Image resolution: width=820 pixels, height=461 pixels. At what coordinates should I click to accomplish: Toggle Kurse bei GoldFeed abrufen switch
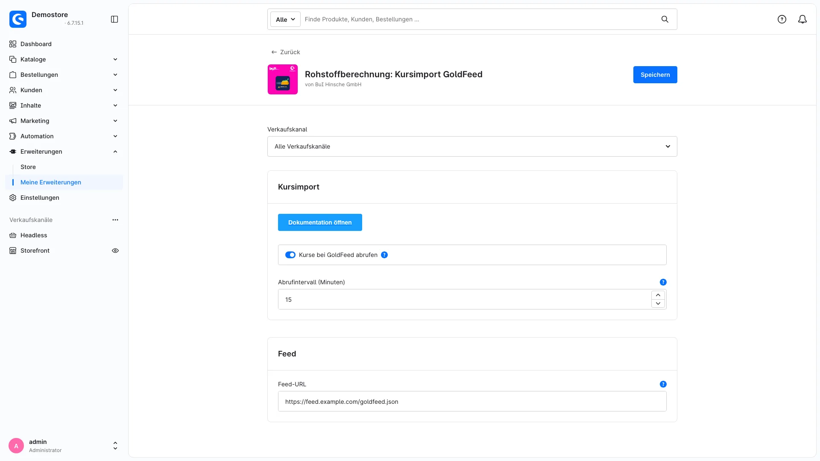coord(290,255)
